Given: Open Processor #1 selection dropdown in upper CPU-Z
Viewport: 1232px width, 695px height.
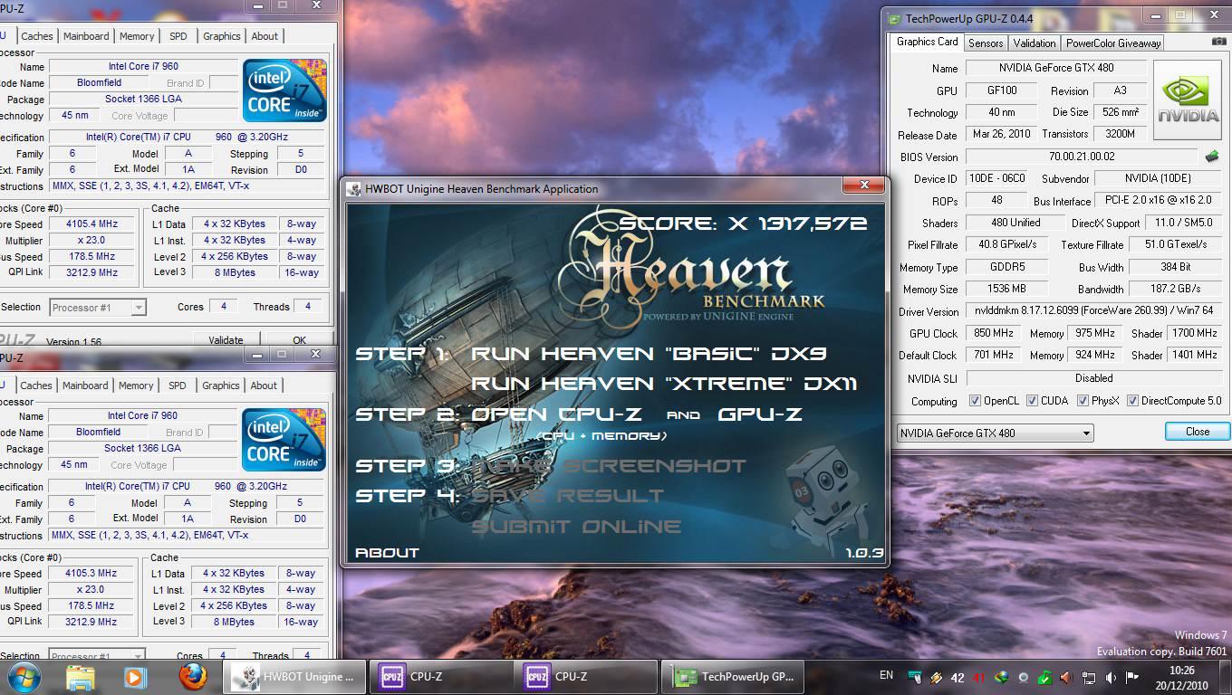Looking at the screenshot, I should pyautogui.click(x=97, y=308).
